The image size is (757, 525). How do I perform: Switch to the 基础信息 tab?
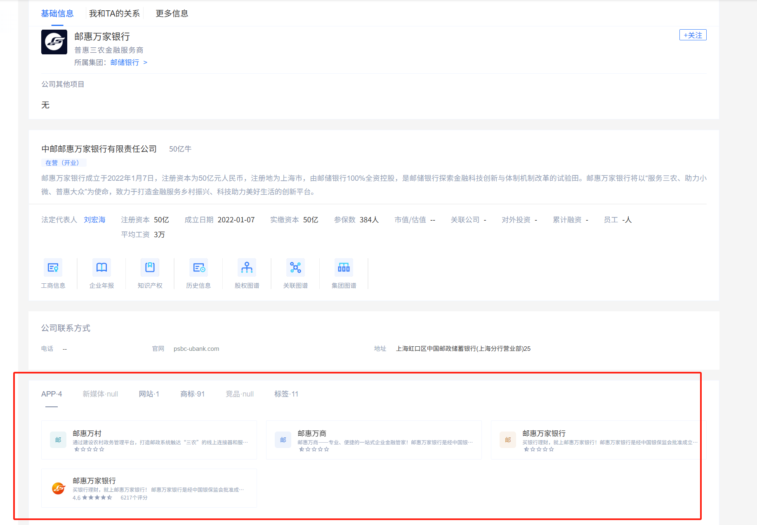pos(57,14)
